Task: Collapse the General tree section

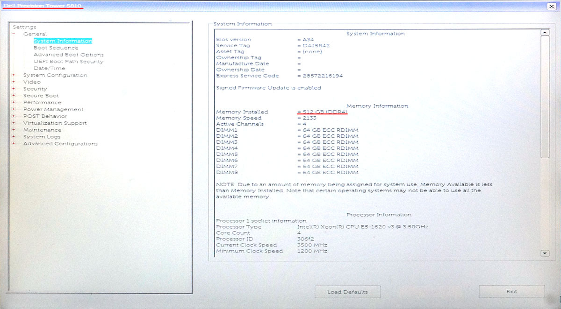Action: click(x=14, y=34)
